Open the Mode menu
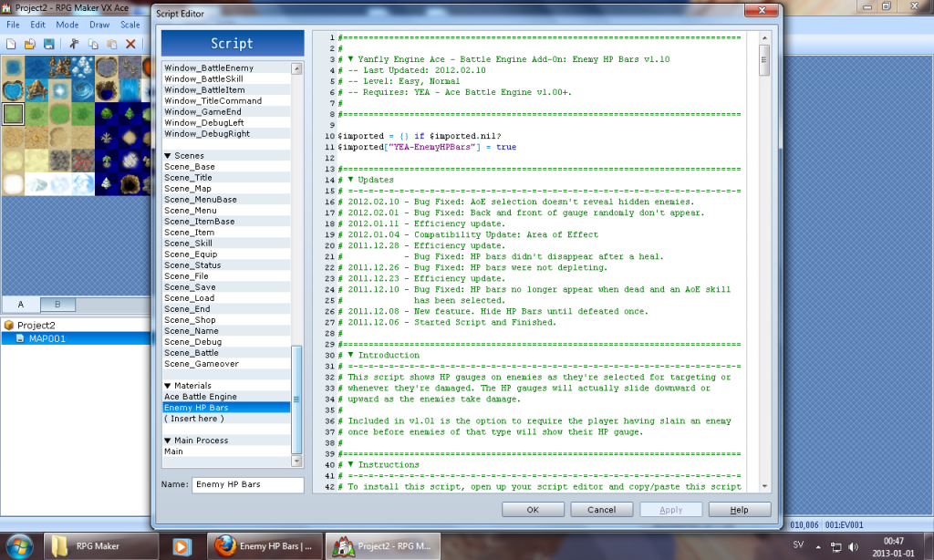Screen dimensions: 934x560 coord(67,25)
